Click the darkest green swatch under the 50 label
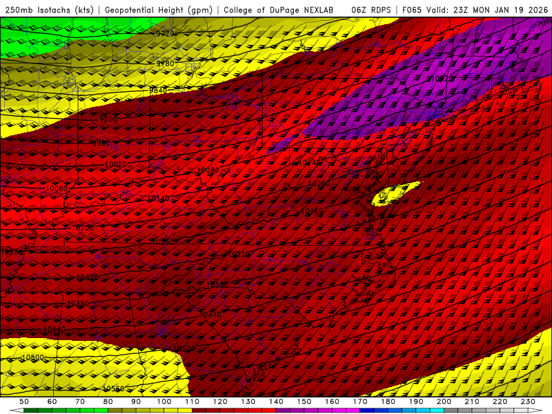Image resolution: width=552 pixels, height=414 pixels. pyautogui.click(x=30, y=411)
